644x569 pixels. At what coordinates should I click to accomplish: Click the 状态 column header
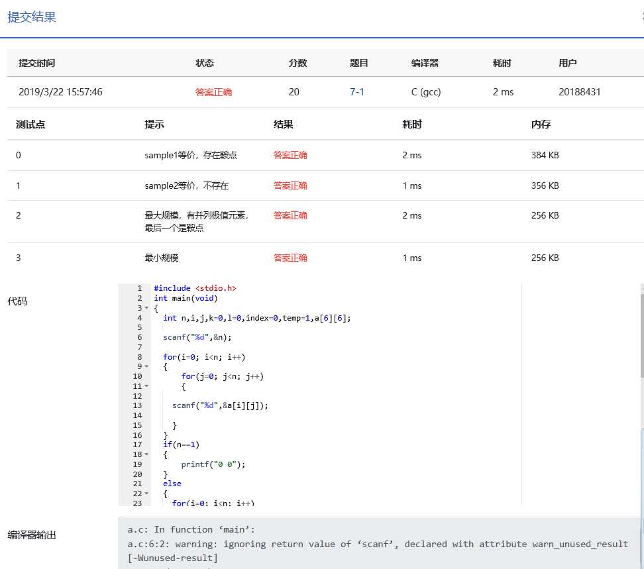(205, 63)
